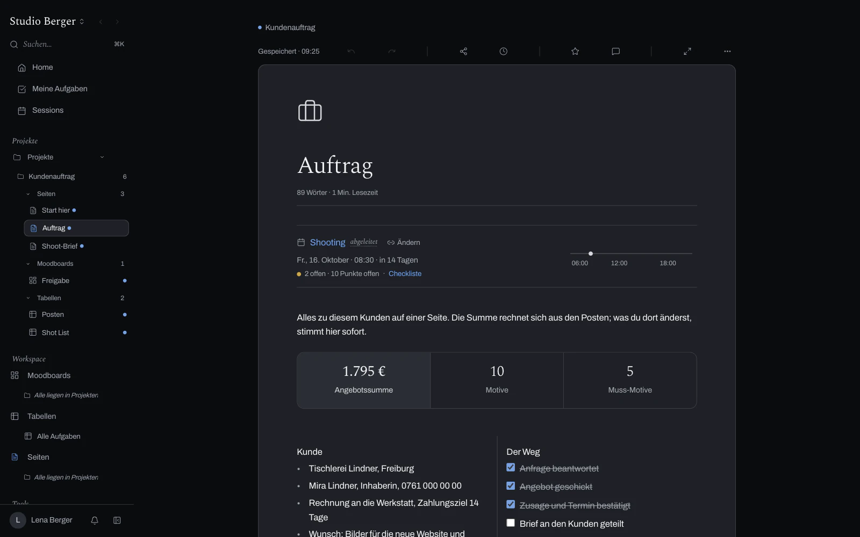
Task: Open the Shooting link
Action: (x=327, y=243)
